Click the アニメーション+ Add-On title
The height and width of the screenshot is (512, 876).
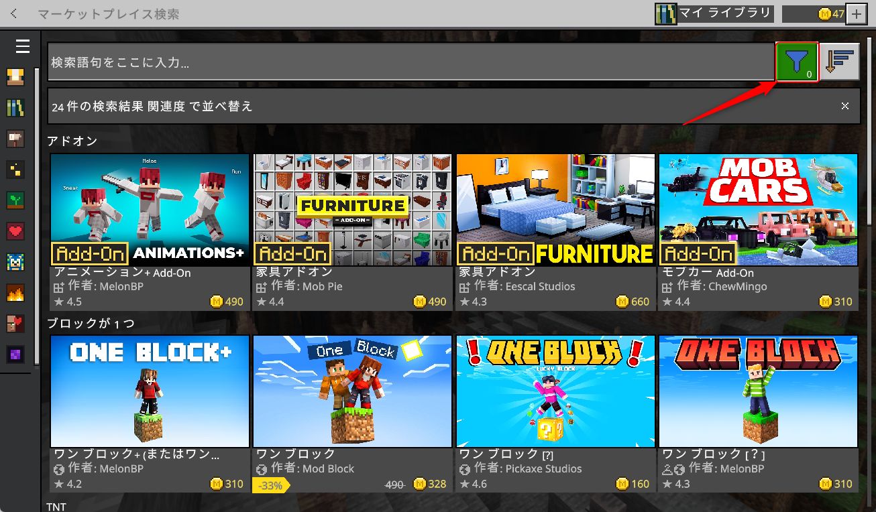122,273
